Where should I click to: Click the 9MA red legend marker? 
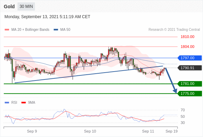click(x=23, y=103)
